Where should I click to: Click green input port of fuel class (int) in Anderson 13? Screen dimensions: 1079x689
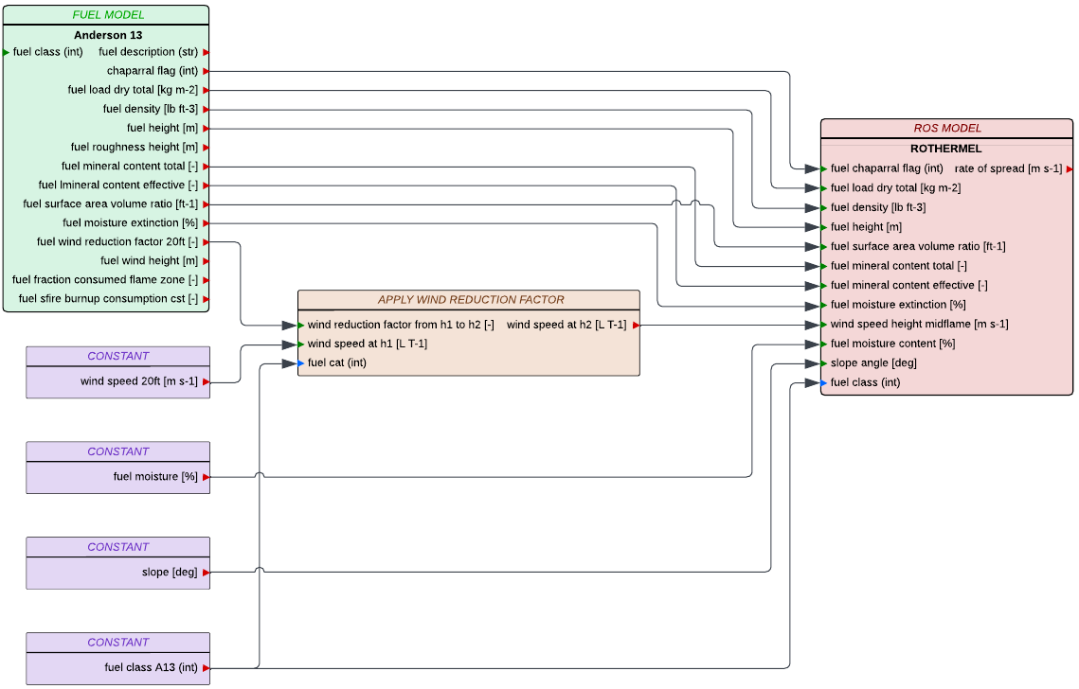(7, 52)
